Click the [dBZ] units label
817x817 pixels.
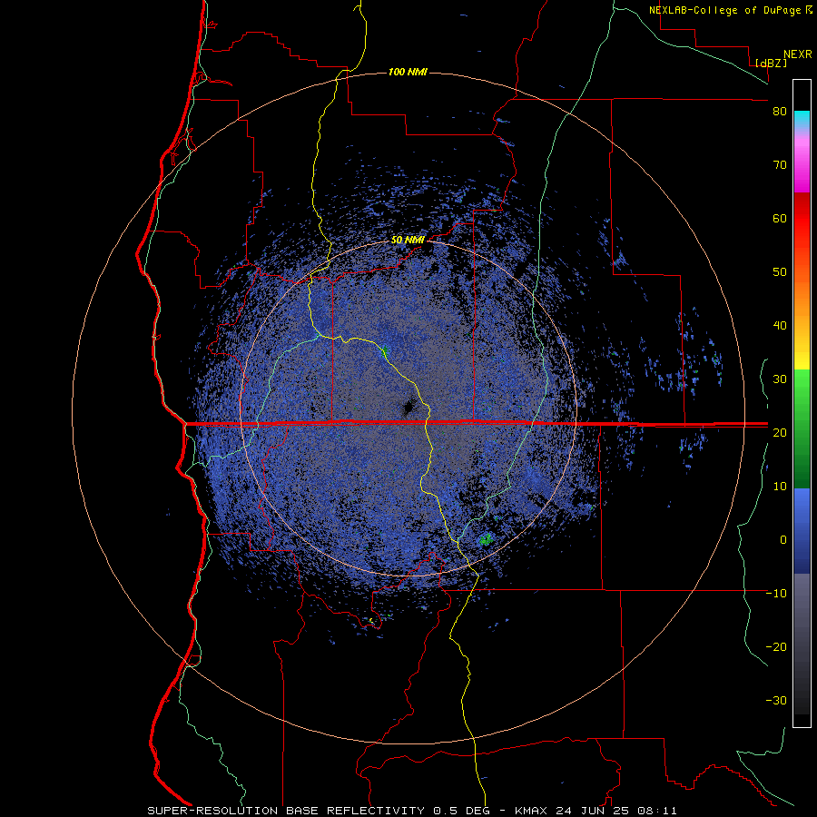tap(771, 63)
